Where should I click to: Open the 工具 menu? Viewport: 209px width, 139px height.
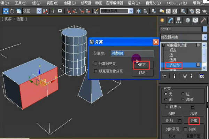pyautogui.click(x=21, y=3)
